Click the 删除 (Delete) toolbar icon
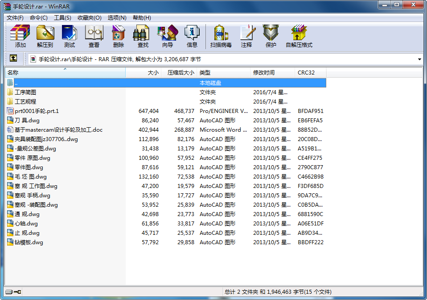This screenshot has height=300, width=427. coord(119,36)
